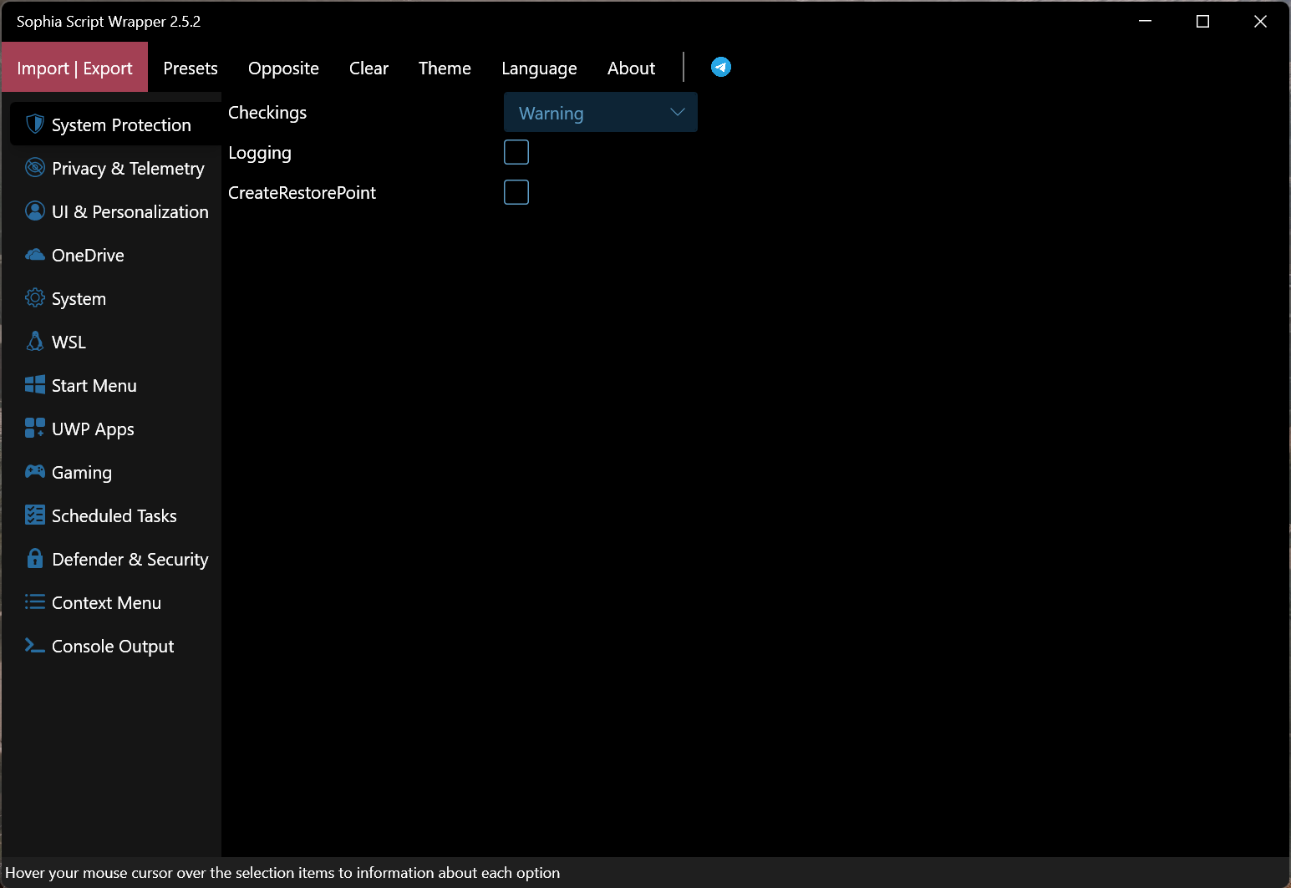Click the Logging option label
This screenshot has height=888, width=1291.
260,153
